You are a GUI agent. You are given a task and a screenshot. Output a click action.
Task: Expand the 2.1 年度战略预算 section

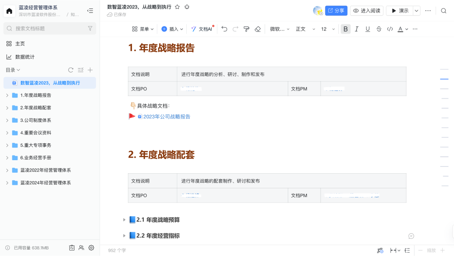pos(124,219)
